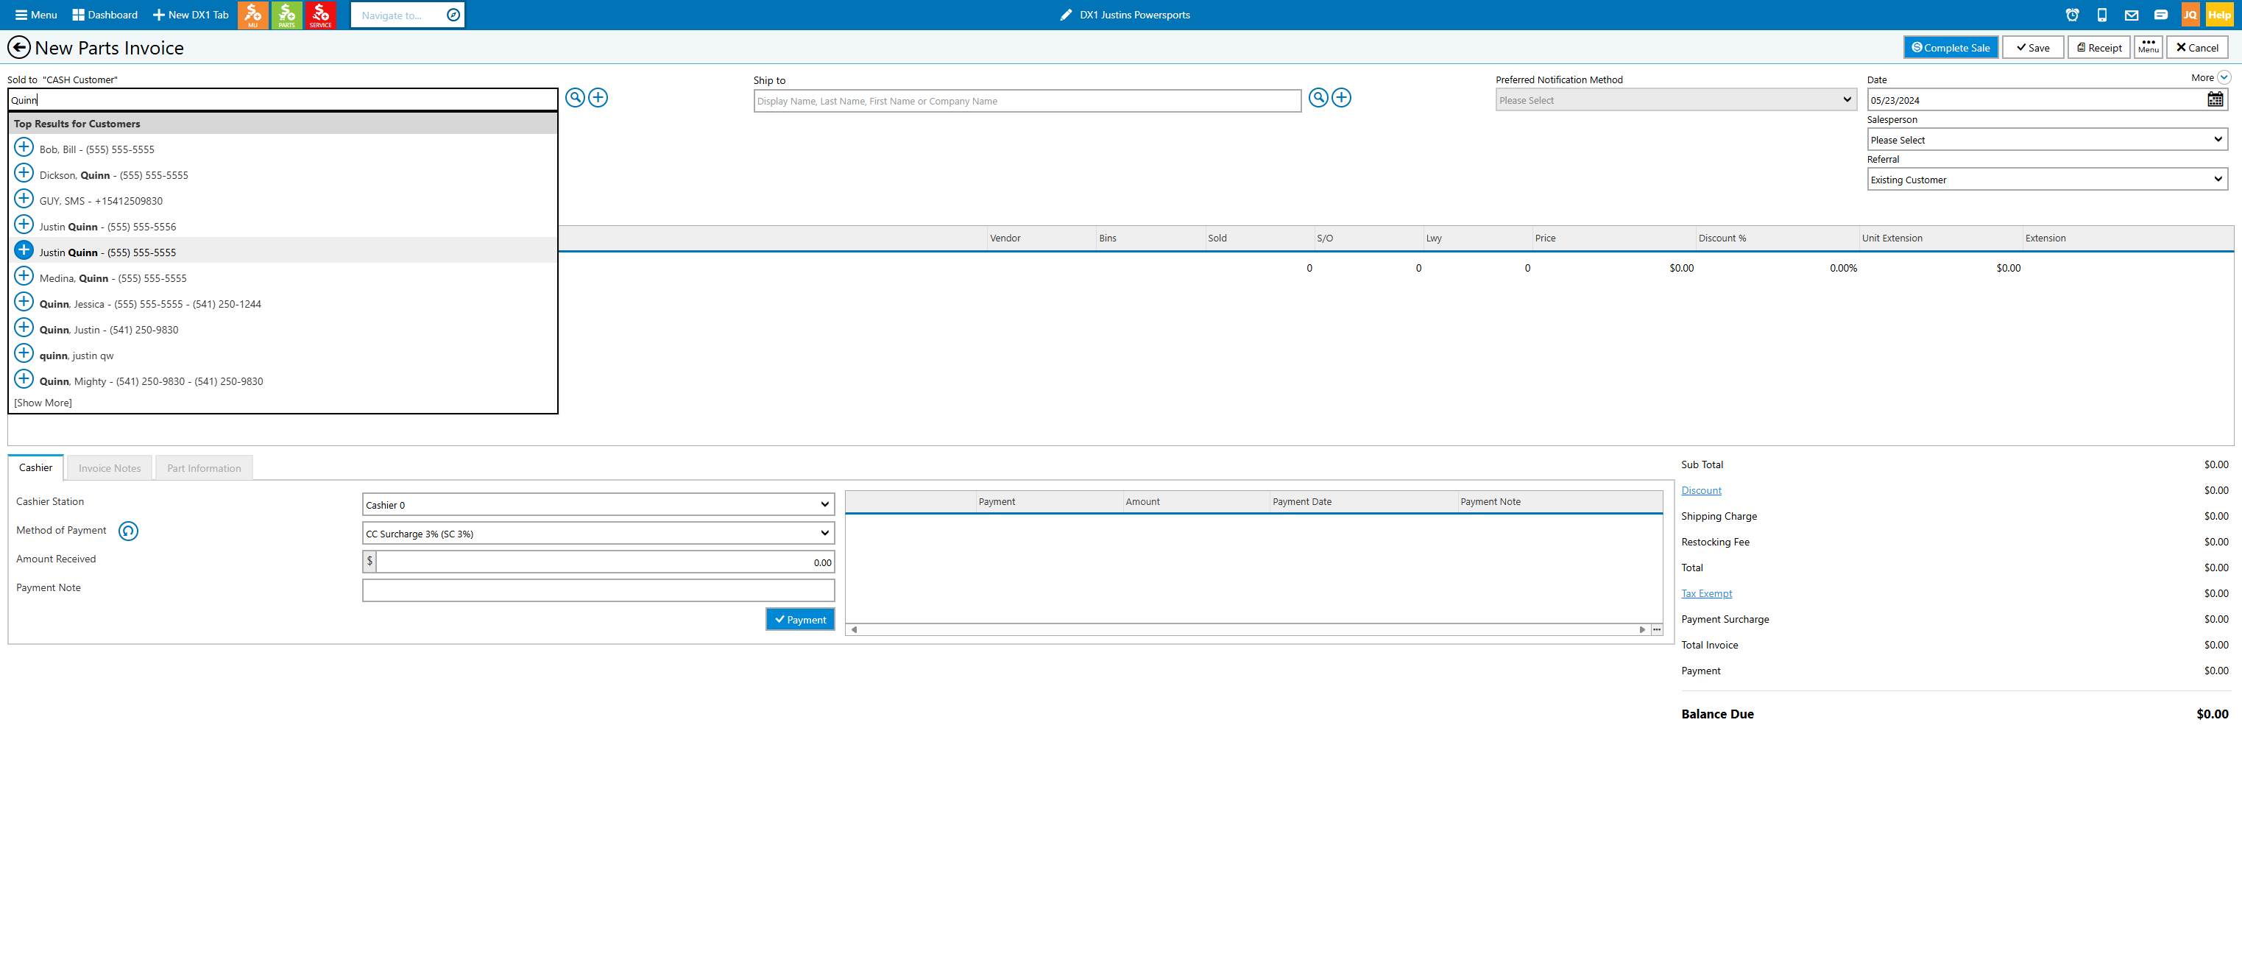Switch to the Part Information tab
Viewport: 2242px width, 979px height.
point(204,468)
